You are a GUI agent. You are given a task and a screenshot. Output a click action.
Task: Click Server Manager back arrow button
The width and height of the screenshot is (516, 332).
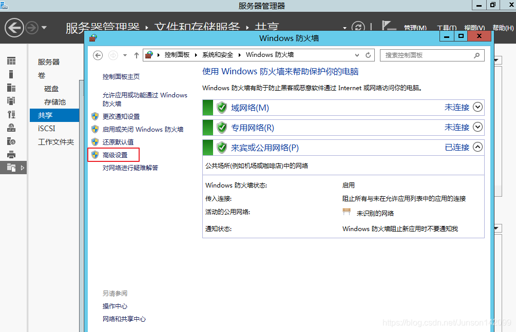(14, 28)
